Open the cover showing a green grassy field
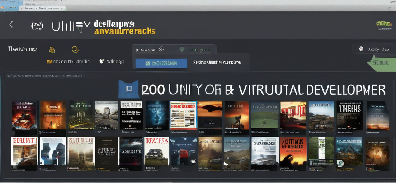The image size is (396, 183). coord(265,115)
